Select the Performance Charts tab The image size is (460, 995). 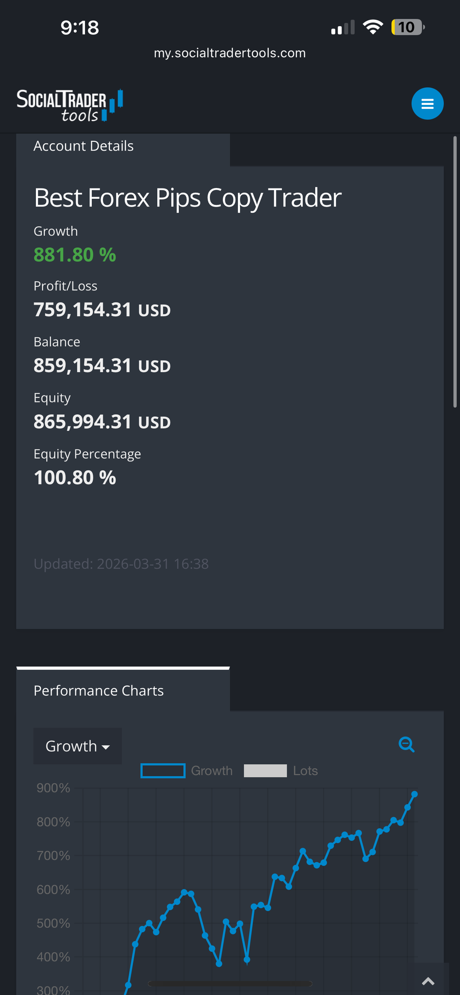pos(99,691)
